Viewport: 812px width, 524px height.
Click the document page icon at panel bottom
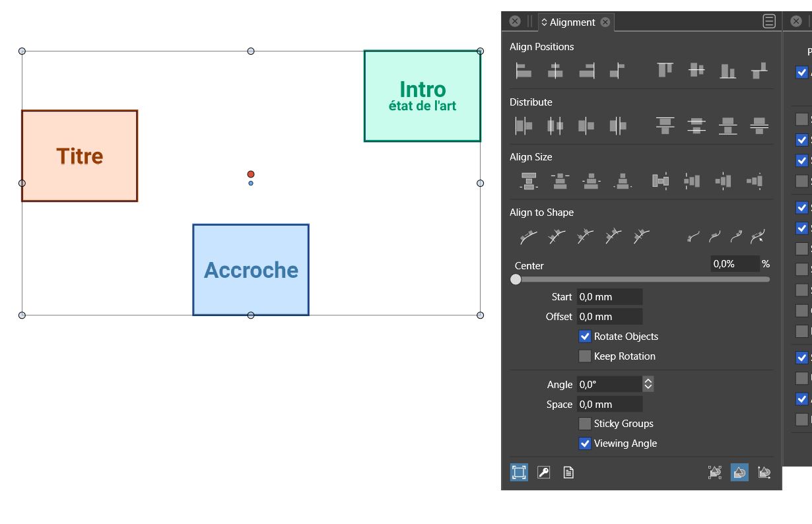click(568, 473)
